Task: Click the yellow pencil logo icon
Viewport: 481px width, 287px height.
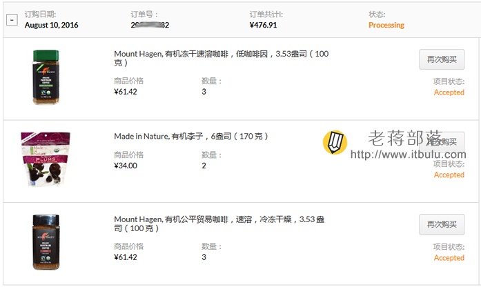Action: (335, 142)
